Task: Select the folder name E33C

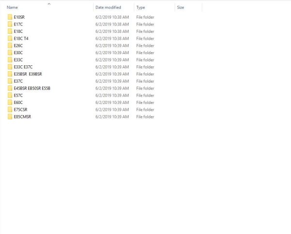Action: click(18, 60)
